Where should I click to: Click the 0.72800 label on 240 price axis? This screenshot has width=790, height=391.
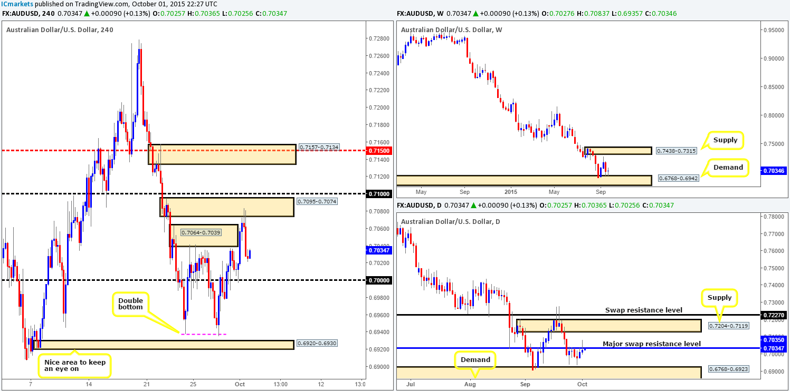click(x=378, y=39)
